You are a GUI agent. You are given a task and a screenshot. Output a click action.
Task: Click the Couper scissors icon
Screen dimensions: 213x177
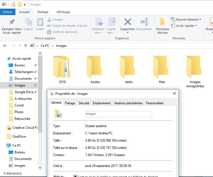pyautogui.click(x=49, y=20)
